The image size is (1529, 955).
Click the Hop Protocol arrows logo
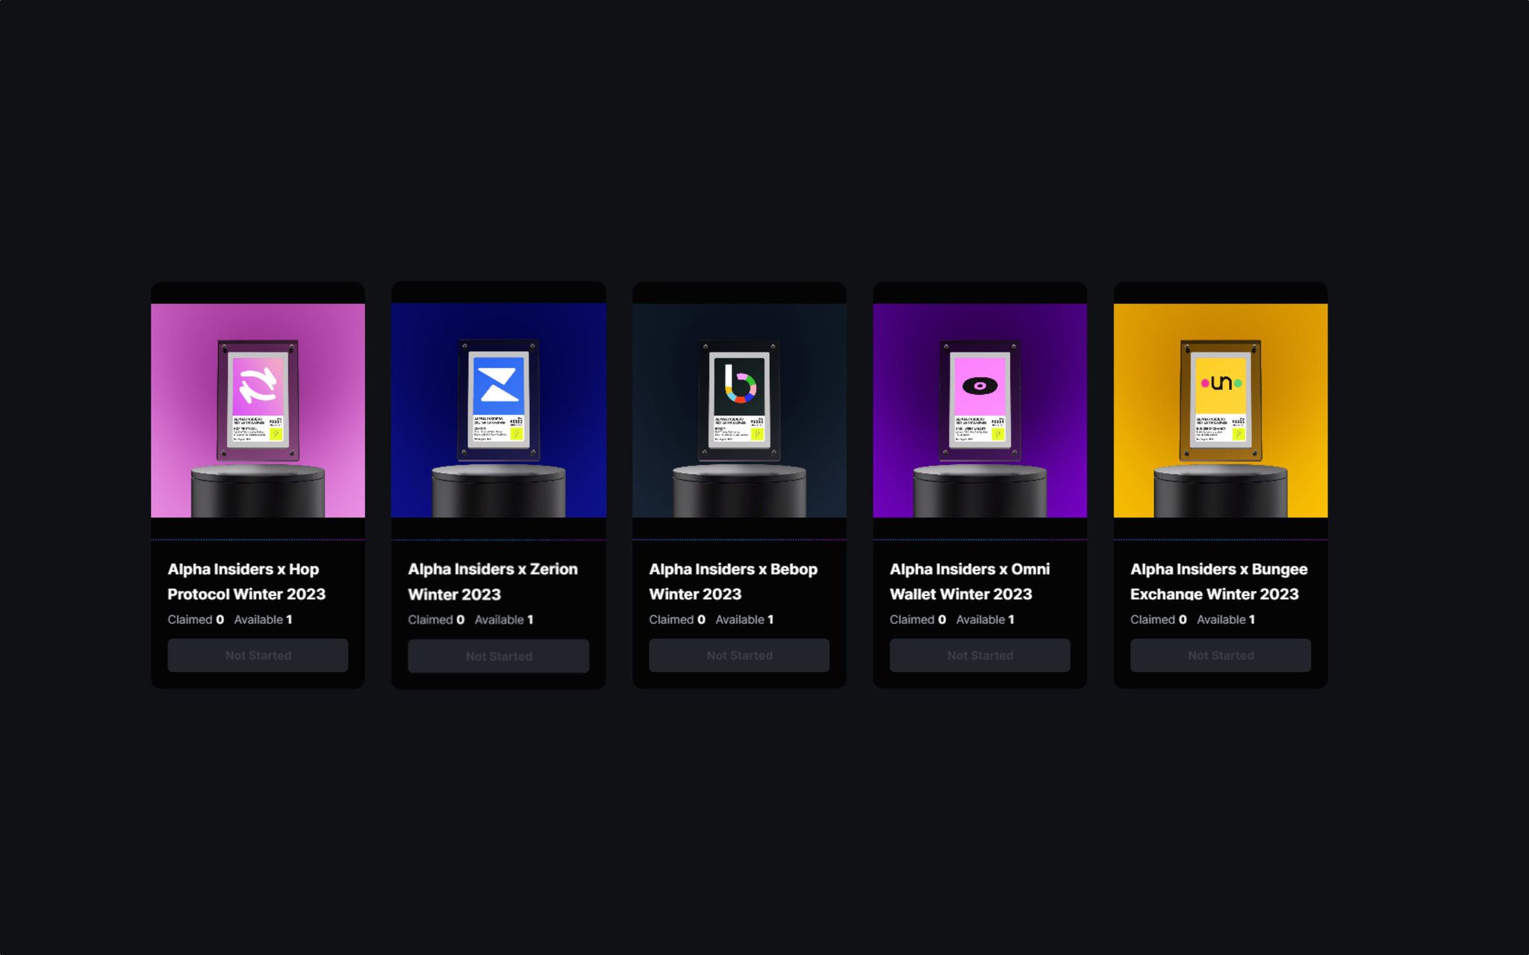[x=258, y=386]
